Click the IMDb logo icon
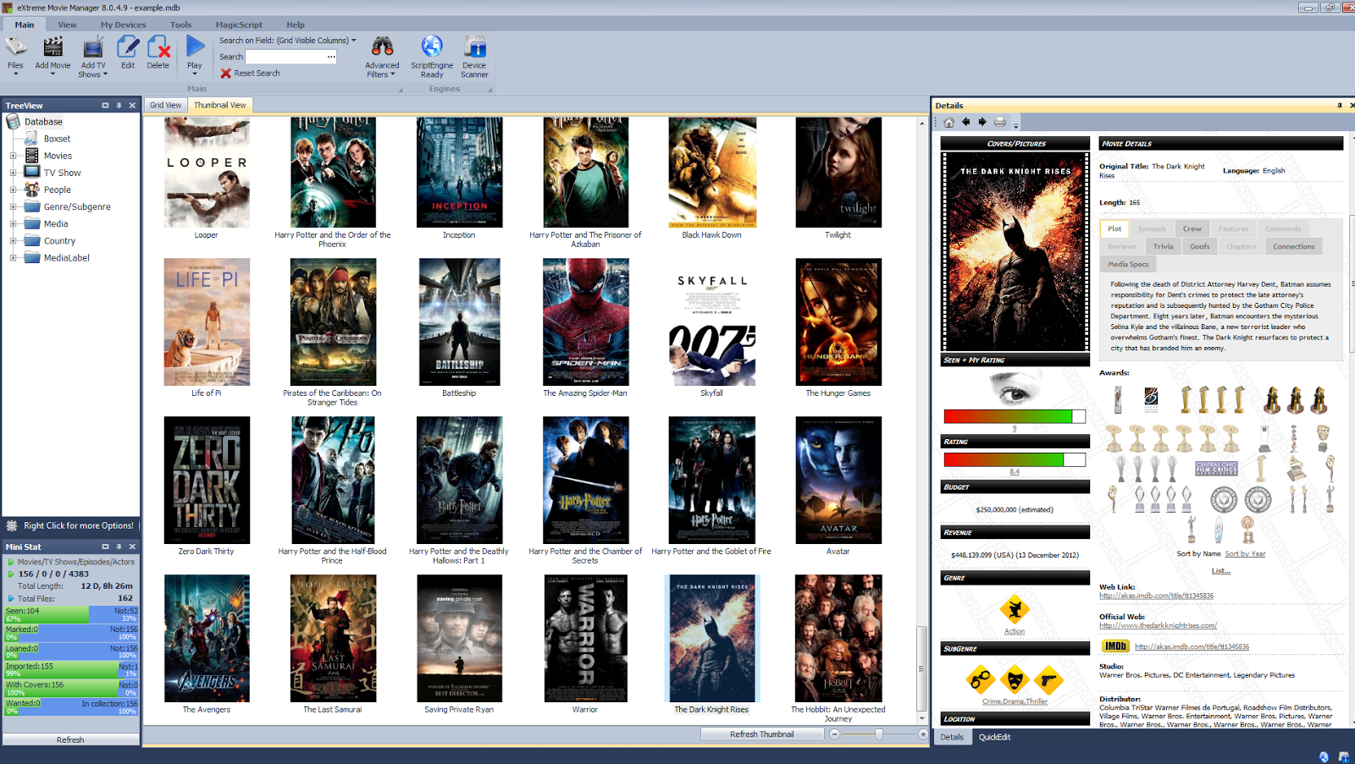Viewport: 1355px width, 764px height. [x=1115, y=646]
